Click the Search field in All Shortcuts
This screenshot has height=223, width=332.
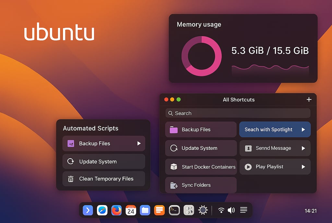click(x=238, y=113)
